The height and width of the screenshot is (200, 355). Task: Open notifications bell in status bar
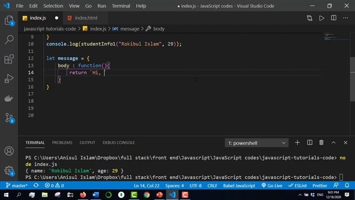click(347, 186)
